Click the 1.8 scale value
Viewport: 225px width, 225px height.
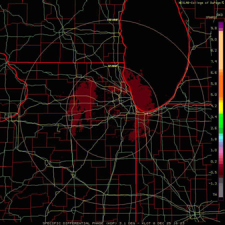(214, 139)
